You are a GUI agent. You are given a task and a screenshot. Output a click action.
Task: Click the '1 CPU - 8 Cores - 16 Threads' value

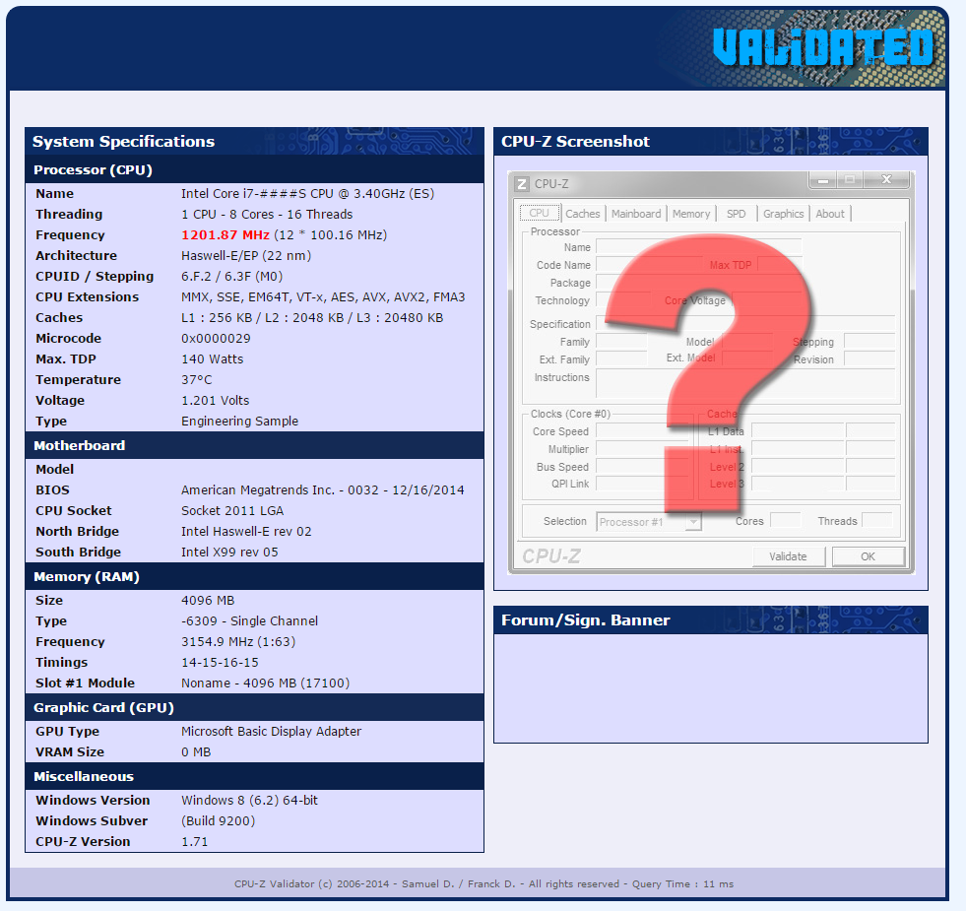(267, 215)
